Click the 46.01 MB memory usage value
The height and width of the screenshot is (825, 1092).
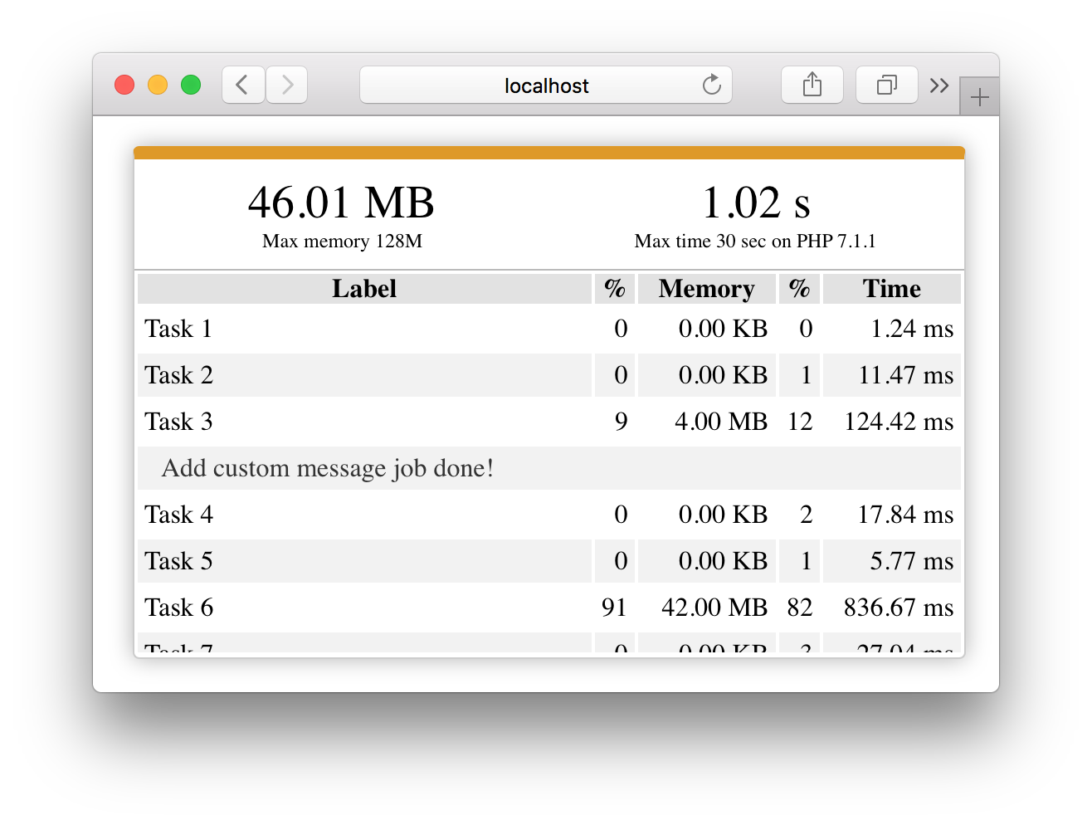340,202
